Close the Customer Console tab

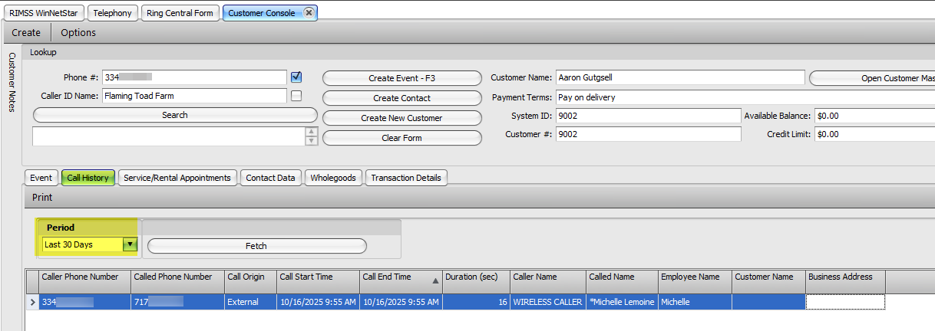pyautogui.click(x=309, y=13)
